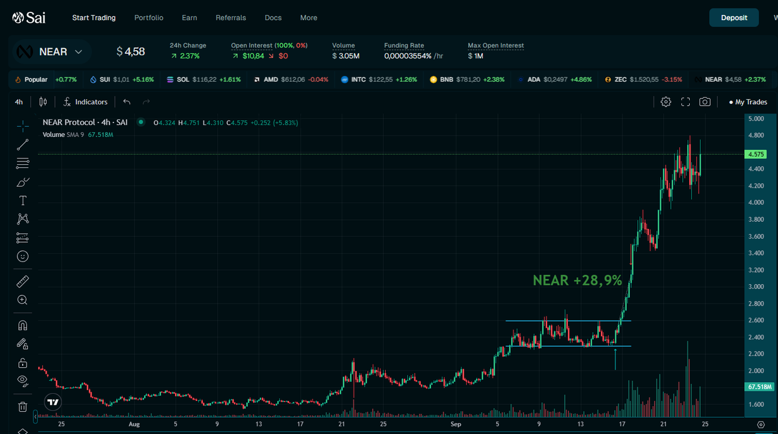This screenshot has height=434, width=778.
Task: Select the text annotation tool
Action: (x=23, y=200)
